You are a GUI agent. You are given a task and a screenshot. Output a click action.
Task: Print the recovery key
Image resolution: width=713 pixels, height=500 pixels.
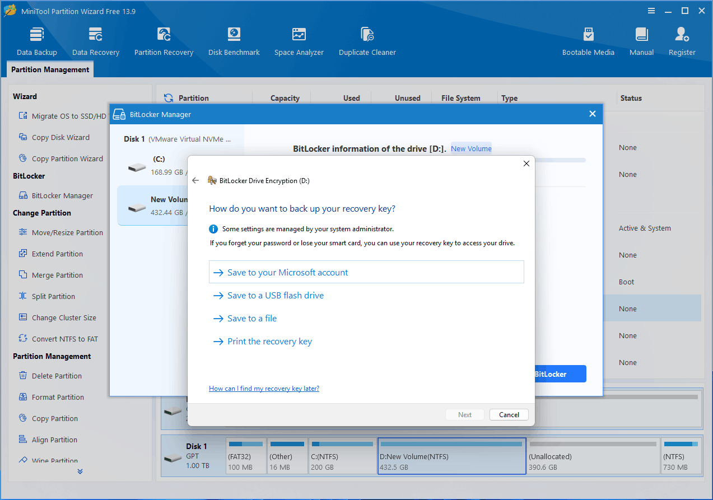click(x=262, y=341)
